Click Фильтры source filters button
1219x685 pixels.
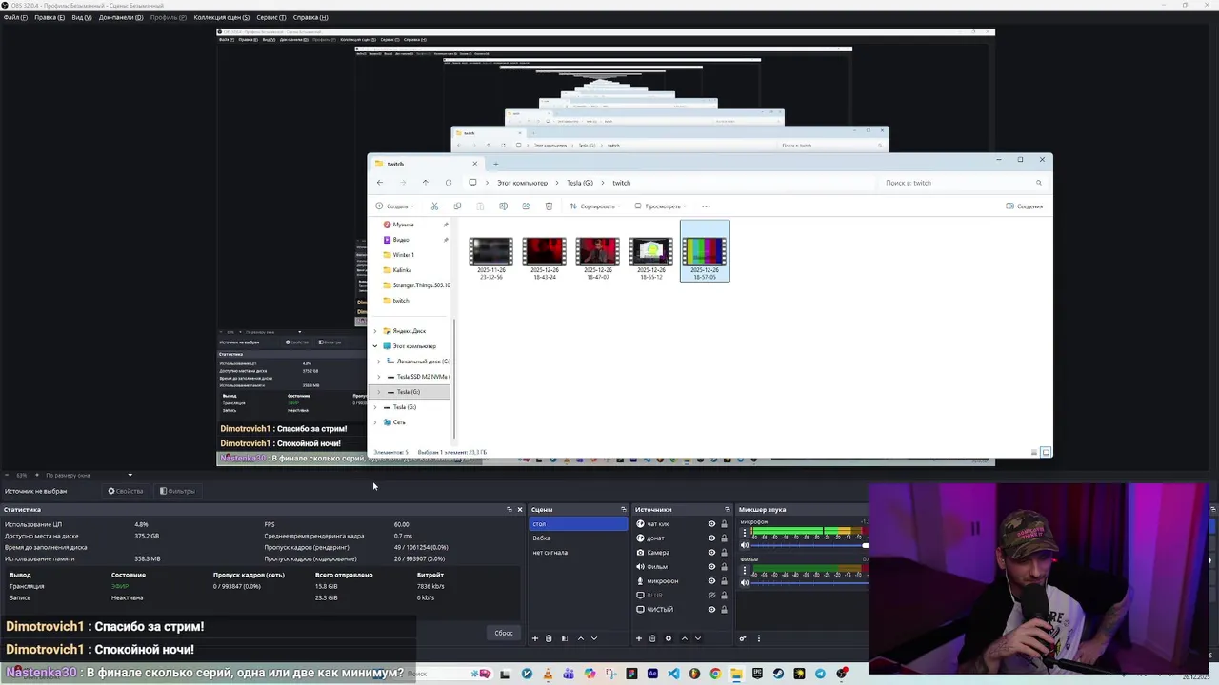[x=177, y=491]
